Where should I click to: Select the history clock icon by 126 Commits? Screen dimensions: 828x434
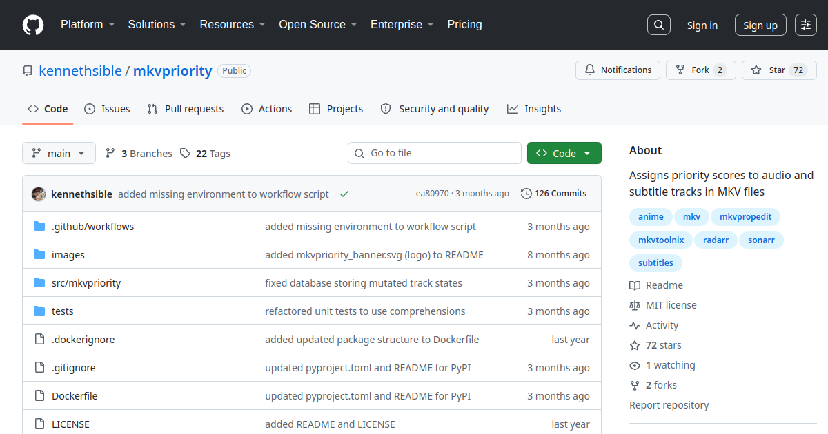(x=526, y=194)
